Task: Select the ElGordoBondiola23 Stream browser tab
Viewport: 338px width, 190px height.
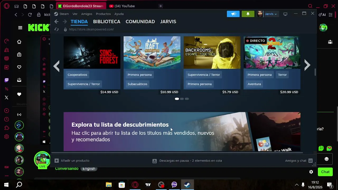Action: pyautogui.click(x=81, y=6)
